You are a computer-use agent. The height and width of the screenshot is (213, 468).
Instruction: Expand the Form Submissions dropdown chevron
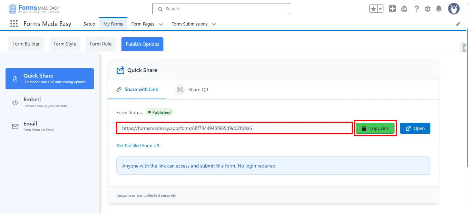point(214,24)
